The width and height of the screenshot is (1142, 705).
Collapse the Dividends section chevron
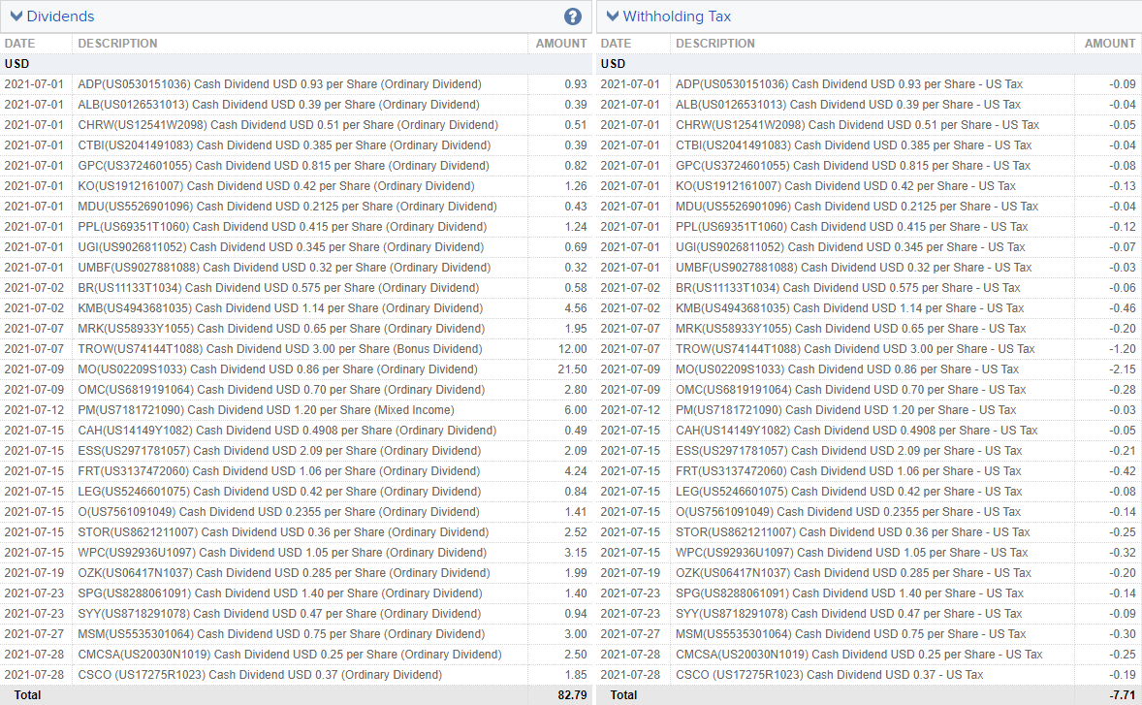coord(16,16)
